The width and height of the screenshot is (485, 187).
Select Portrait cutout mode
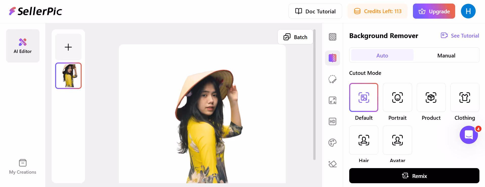pos(397,98)
